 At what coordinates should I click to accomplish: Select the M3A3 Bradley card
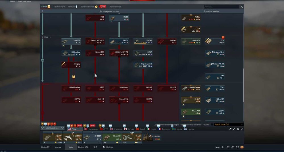pos(71,88)
